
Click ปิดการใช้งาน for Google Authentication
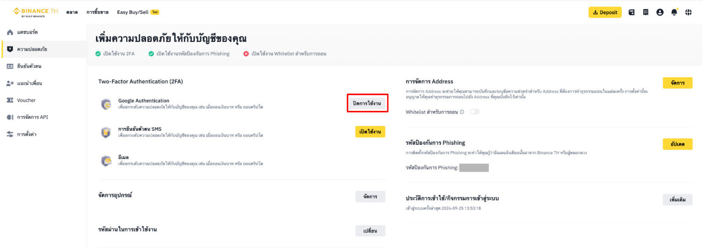[x=367, y=103]
